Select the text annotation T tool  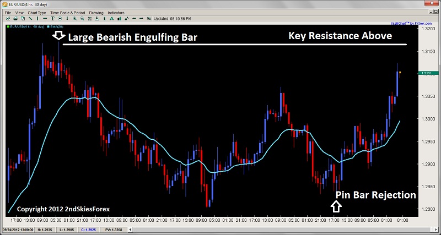52,19
